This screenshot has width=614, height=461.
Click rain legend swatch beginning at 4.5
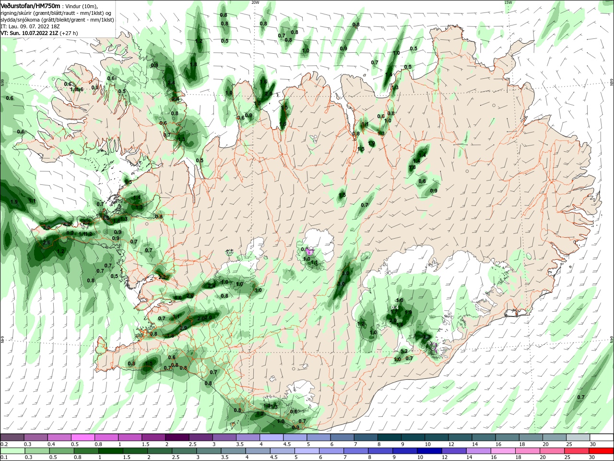[282, 451]
